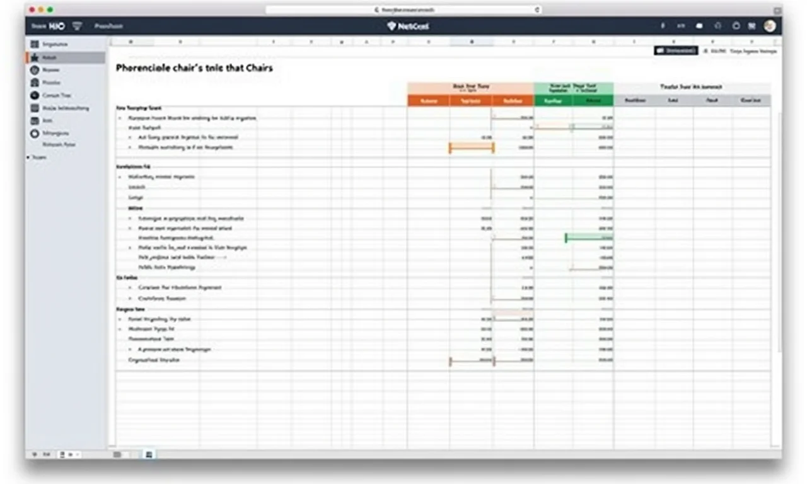The width and height of the screenshot is (807, 484).
Task: Toggle the highlighted sheet-view button in the bottom bar
Action: pyautogui.click(x=149, y=454)
